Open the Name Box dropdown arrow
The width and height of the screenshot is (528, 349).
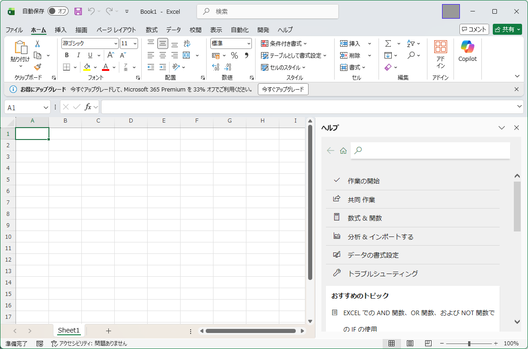coord(46,107)
